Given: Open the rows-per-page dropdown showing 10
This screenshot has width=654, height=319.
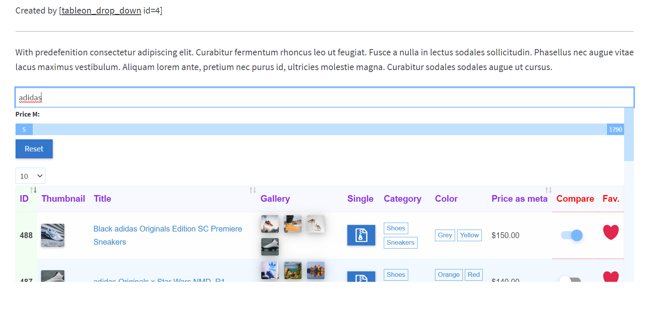Looking at the screenshot, I should point(30,176).
